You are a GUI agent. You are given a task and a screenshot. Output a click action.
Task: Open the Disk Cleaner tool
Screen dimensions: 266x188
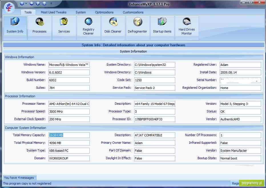pos(113,26)
